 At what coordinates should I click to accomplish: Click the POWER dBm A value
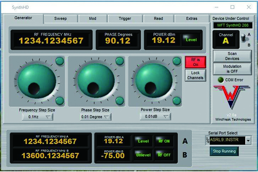[114, 141]
